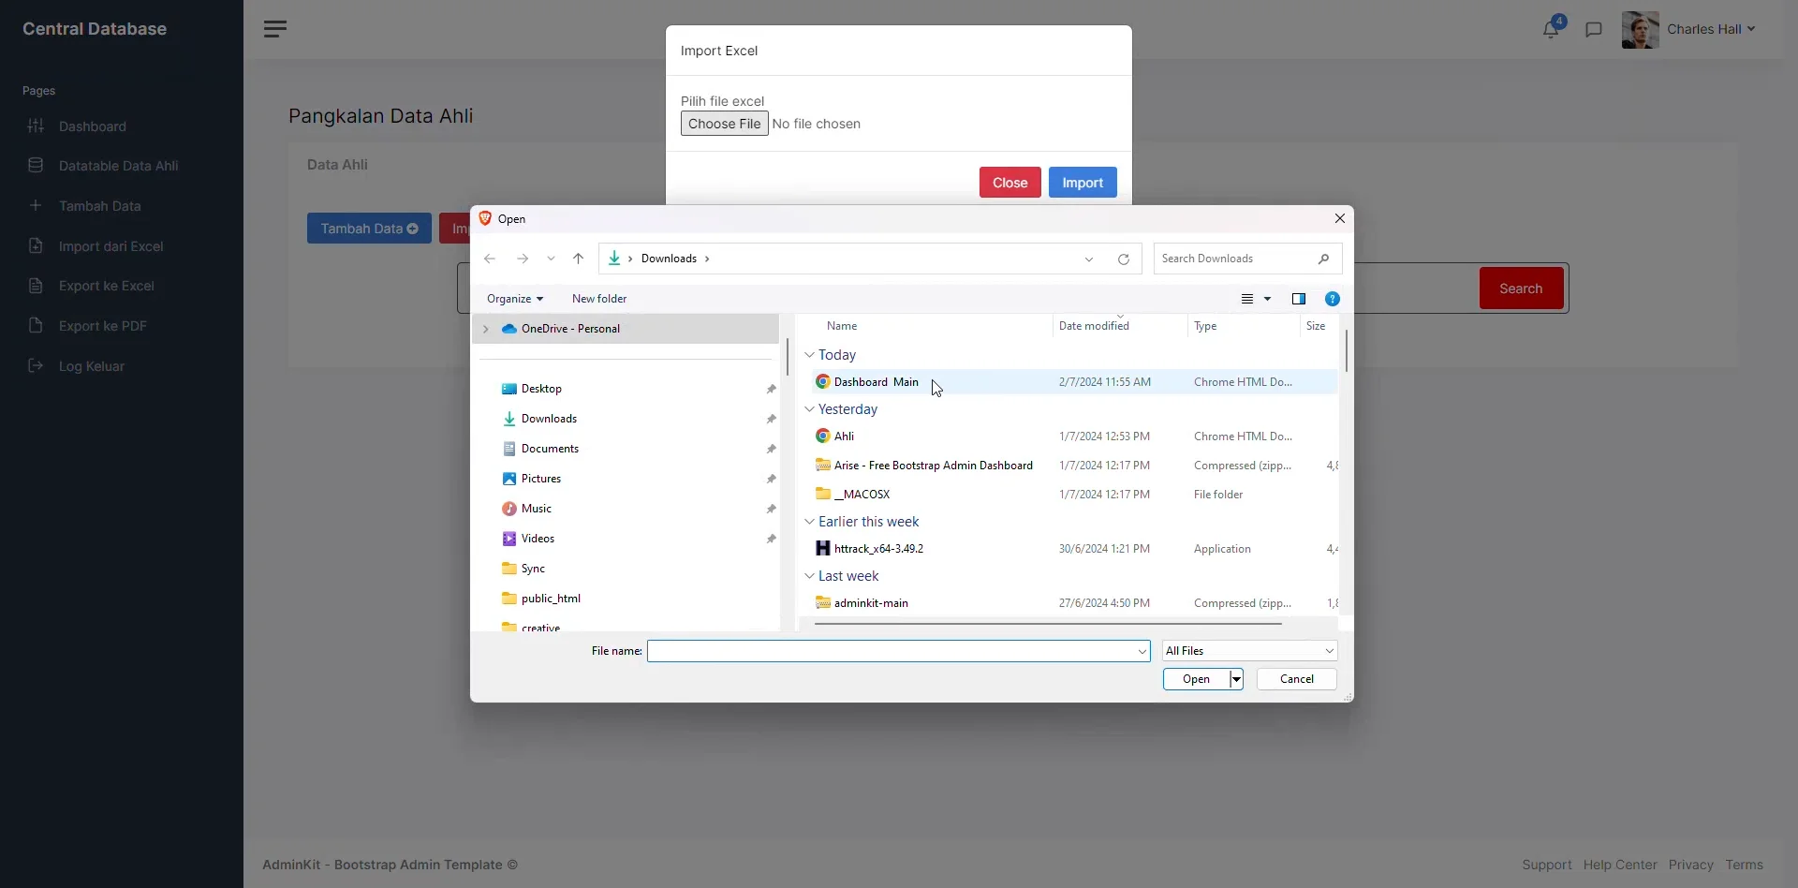The image size is (1798, 888).
Task: Navigate up one folder level
Action: 579,259
